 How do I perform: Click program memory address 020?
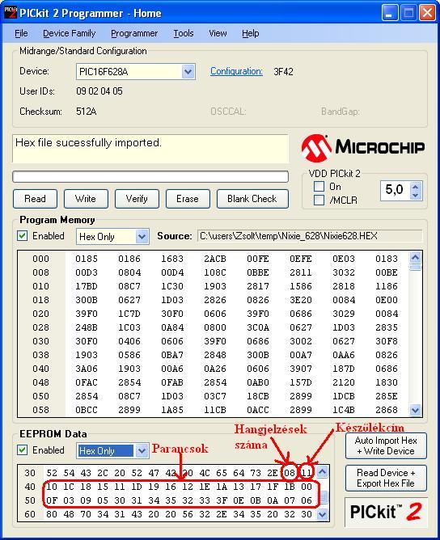click(x=40, y=314)
